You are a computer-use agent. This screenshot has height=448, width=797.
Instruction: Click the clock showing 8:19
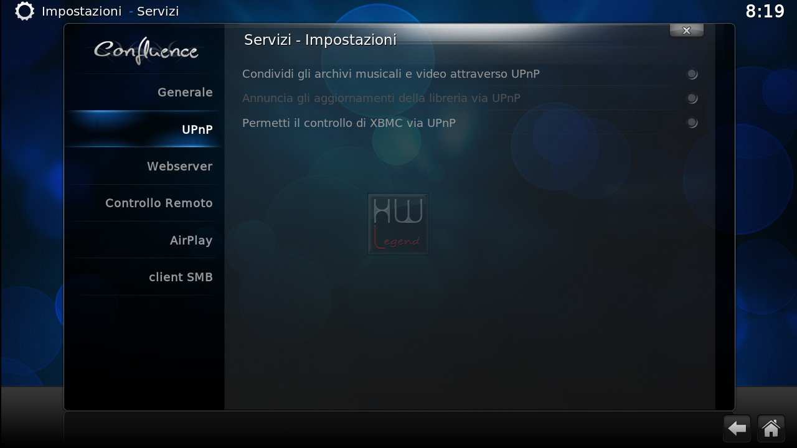point(765,11)
